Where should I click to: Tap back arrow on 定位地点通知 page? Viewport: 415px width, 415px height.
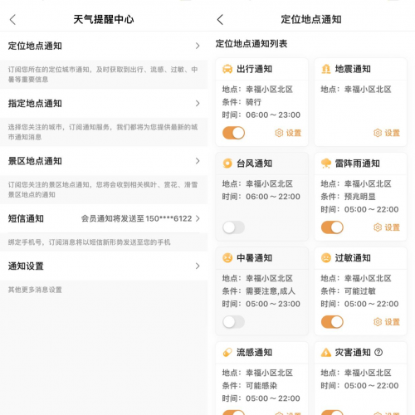[220, 20]
